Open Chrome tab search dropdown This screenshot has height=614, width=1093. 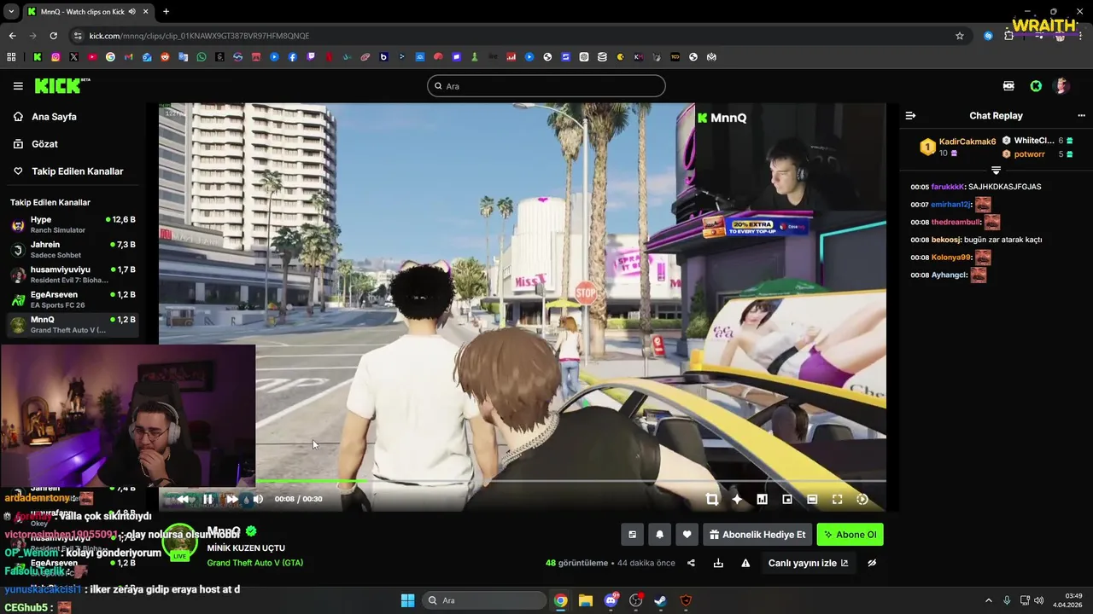click(10, 12)
